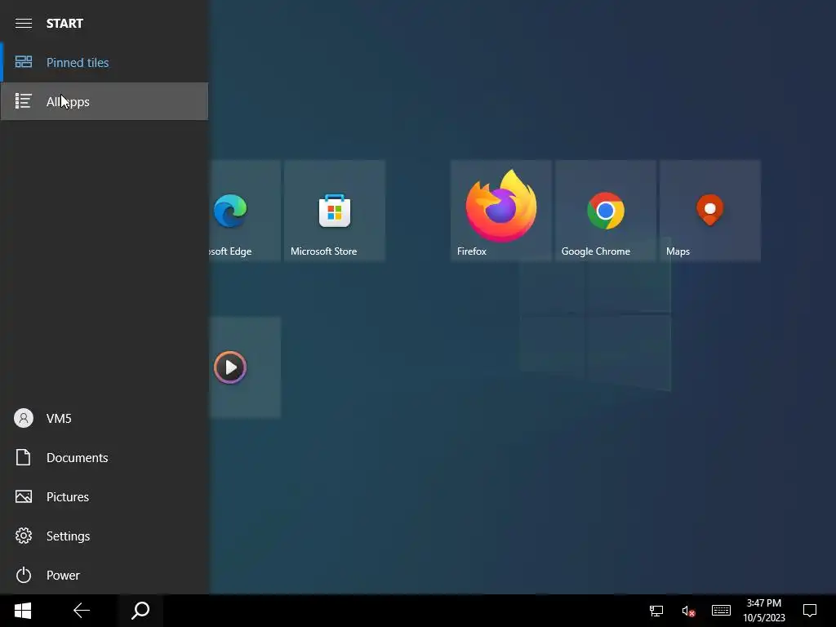The image size is (836, 627).
Task: Launch the Firefox tile
Action: [501, 211]
